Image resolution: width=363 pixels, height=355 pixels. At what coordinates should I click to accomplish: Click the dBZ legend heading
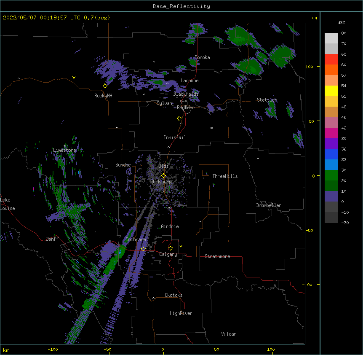[341, 23]
